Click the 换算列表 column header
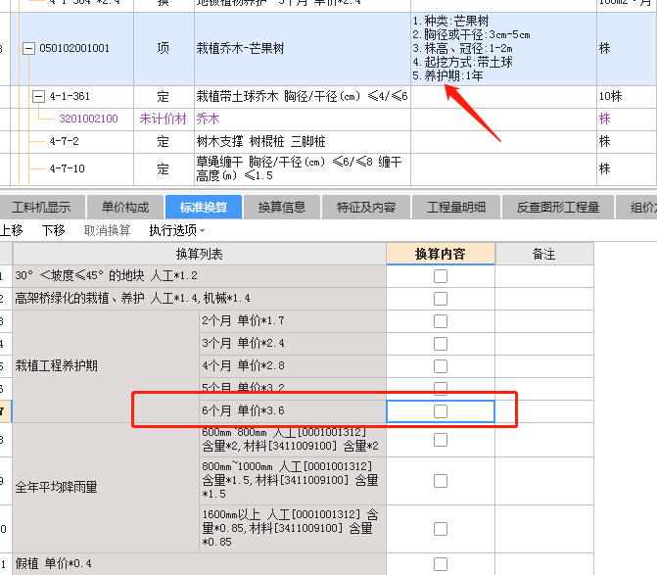This screenshot has height=575, width=657. click(x=200, y=254)
